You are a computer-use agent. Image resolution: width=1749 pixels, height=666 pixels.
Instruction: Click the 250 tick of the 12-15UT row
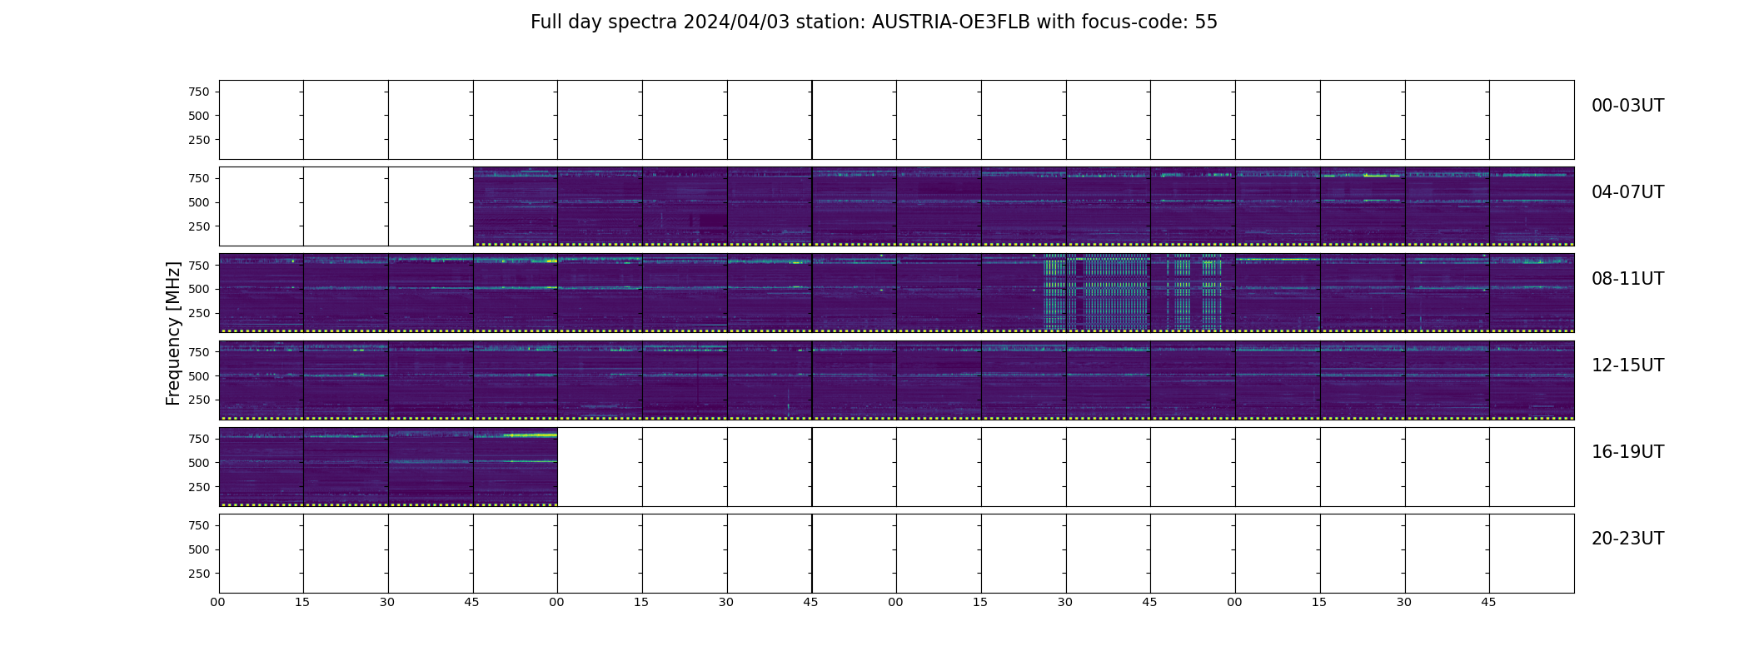(x=199, y=400)
